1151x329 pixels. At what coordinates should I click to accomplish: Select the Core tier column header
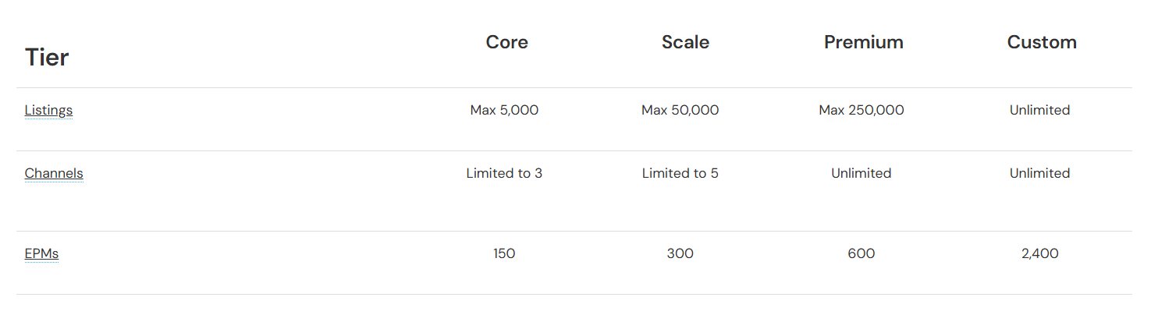[506, 42]
